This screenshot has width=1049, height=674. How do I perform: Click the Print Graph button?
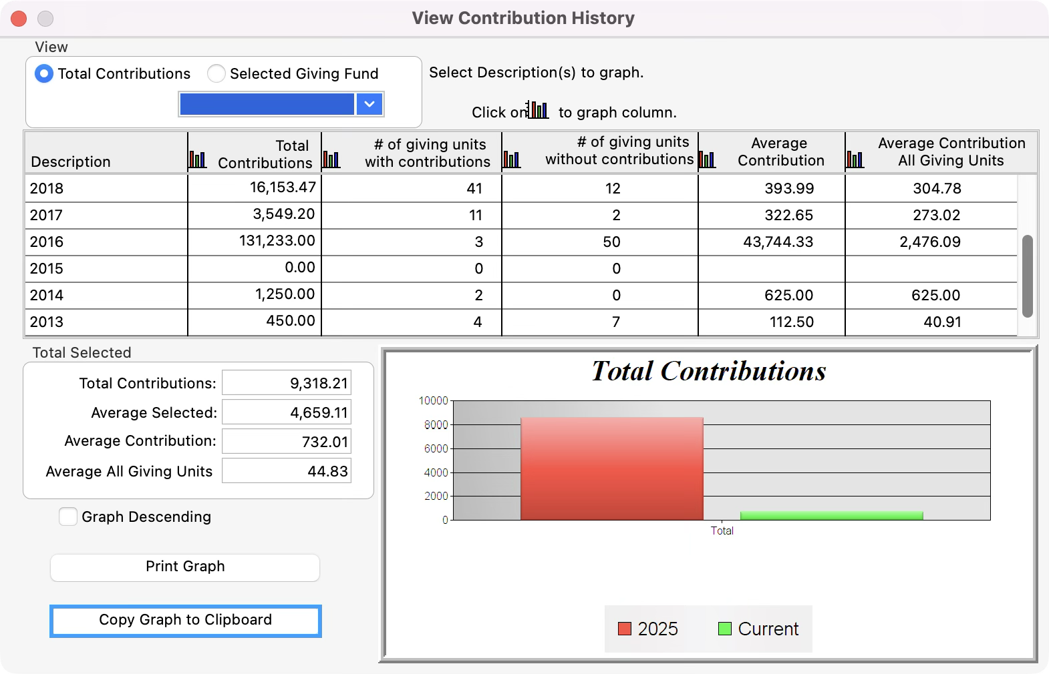coord(185,567)
